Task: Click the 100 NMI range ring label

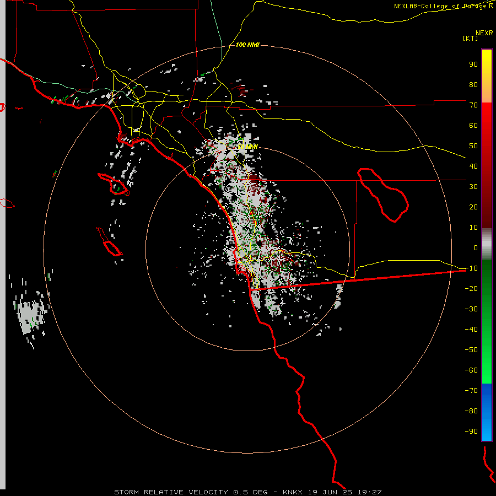Action: tap(247, 45)
